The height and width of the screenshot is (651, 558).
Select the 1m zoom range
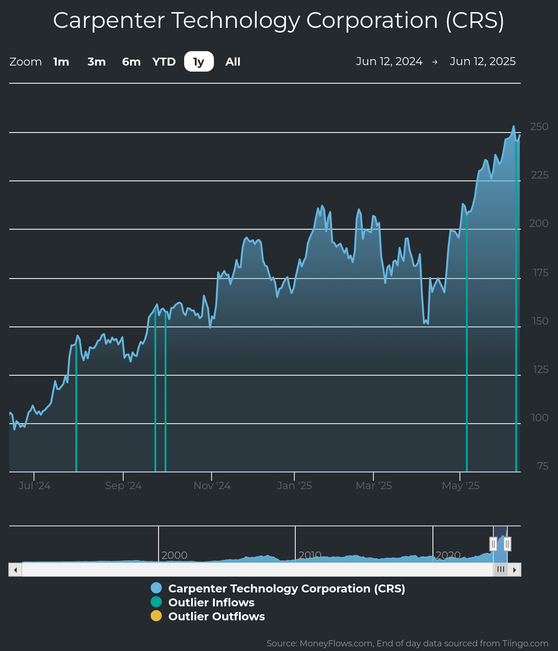(61, 61)
